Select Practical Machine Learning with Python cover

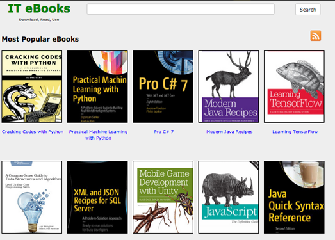(97, 86)
